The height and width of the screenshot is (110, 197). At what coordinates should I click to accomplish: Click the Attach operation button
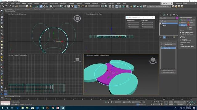pos(191,23)
